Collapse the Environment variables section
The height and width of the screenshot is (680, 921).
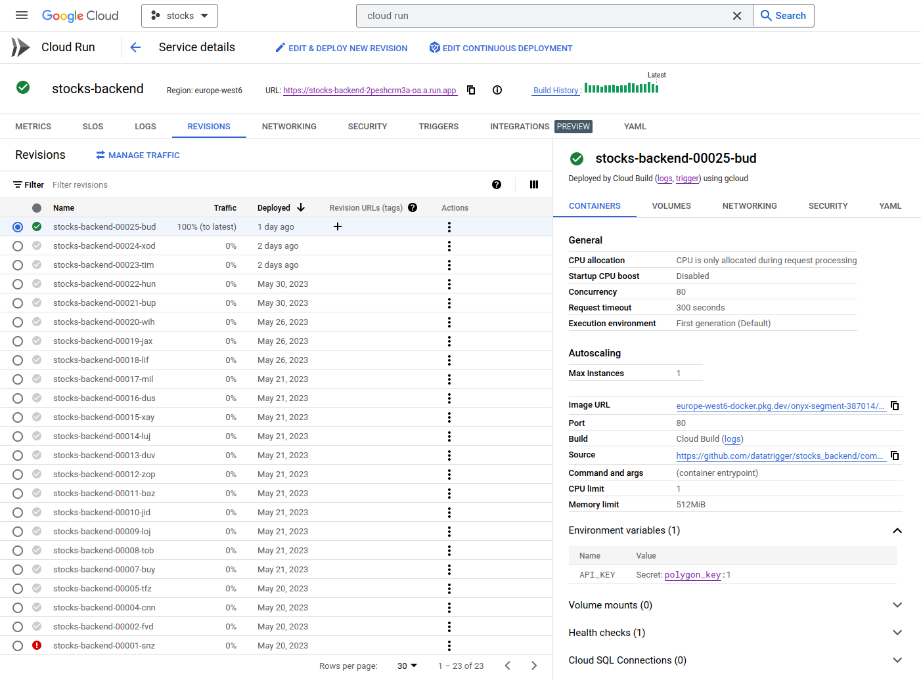[x=897, y=530]
